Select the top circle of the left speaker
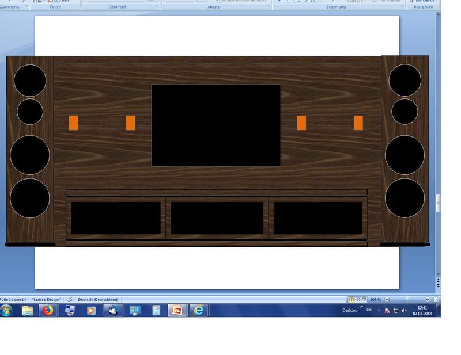This screenshot has height=355, width=461. click(x=30, y=81)
